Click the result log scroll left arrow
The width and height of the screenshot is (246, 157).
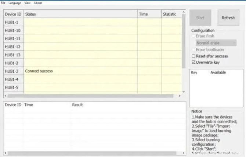[6, 153]
